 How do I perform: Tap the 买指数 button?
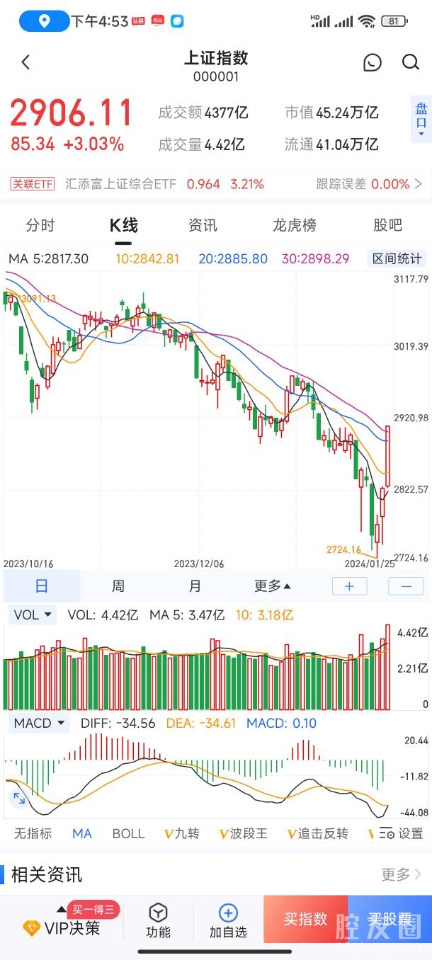click(x=305, y=919)
